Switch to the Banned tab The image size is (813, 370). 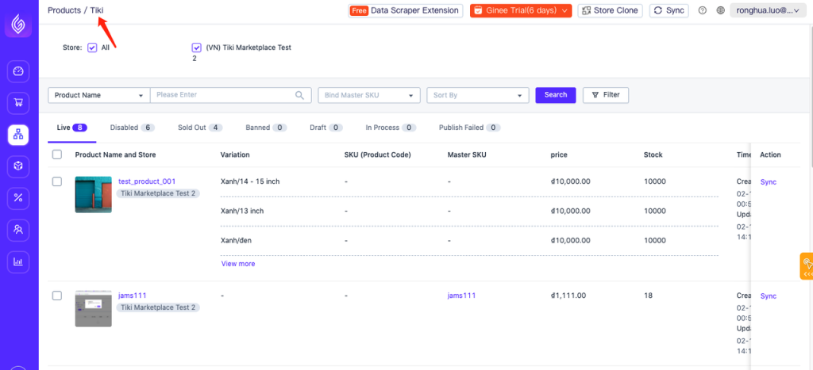pyautogui.click(x=266, y=128)
